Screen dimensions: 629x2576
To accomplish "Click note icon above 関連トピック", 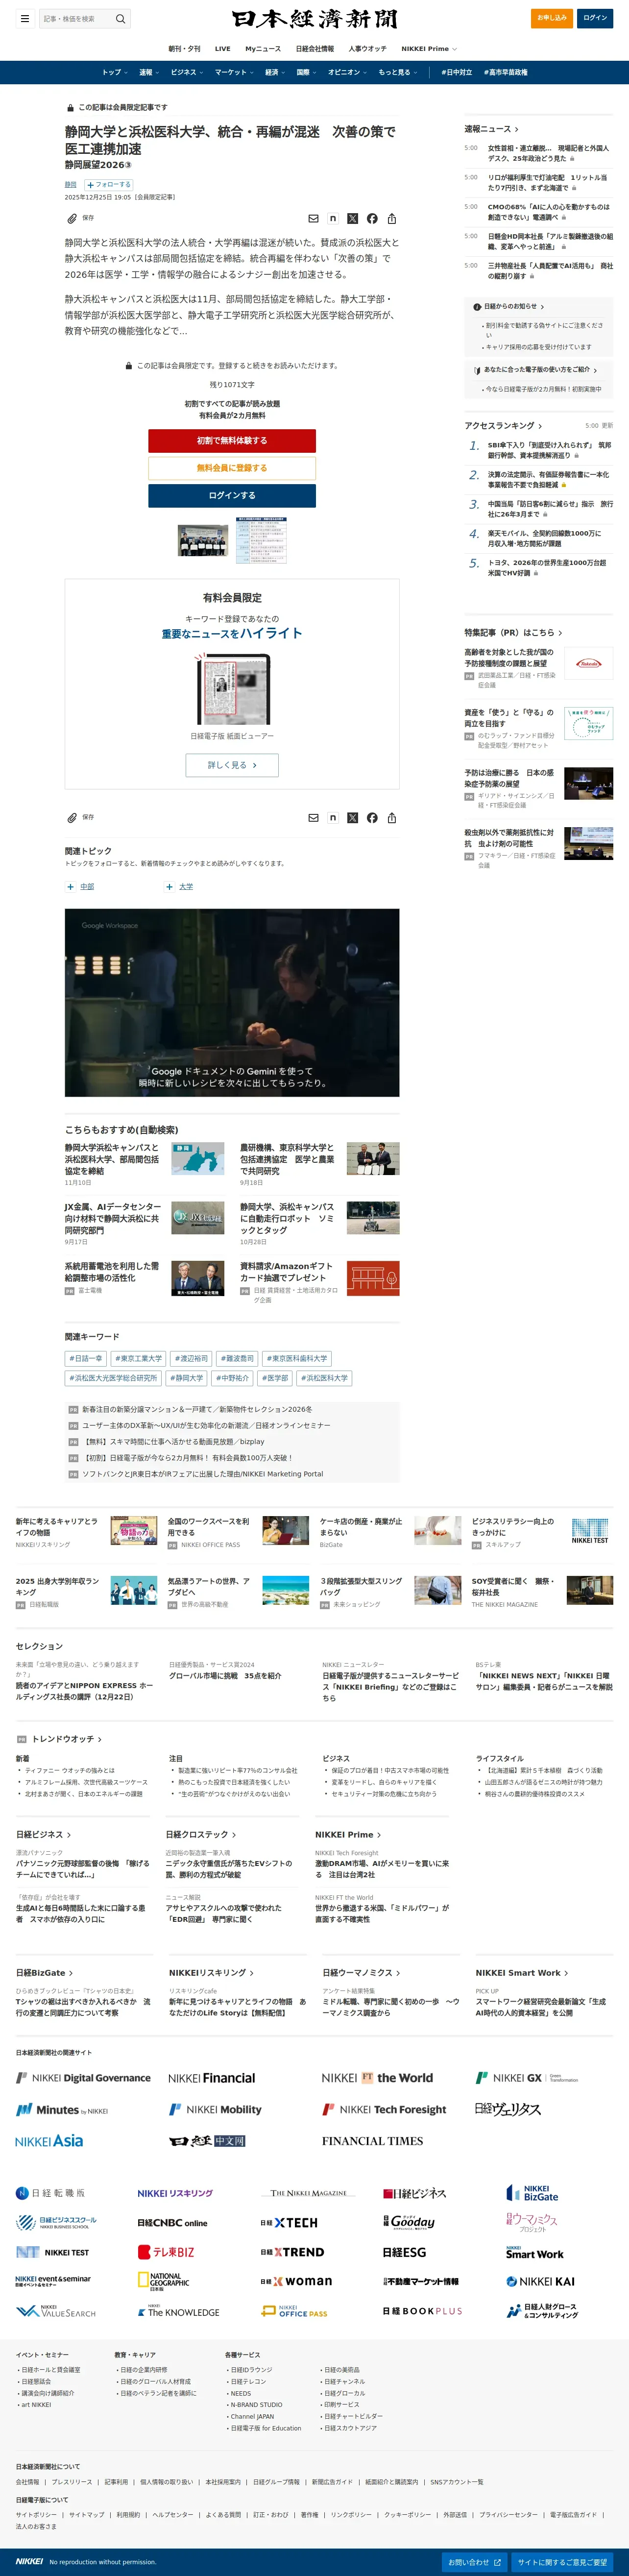I will pos(333,817).
